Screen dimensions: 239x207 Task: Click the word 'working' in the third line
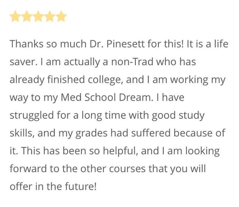point(189,80)
